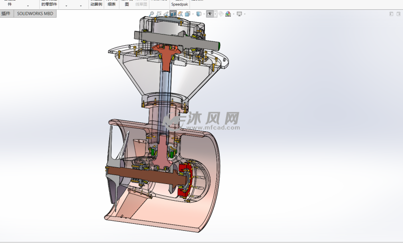Open the Hide/Show Items dropdown arrow

[215, 14]
